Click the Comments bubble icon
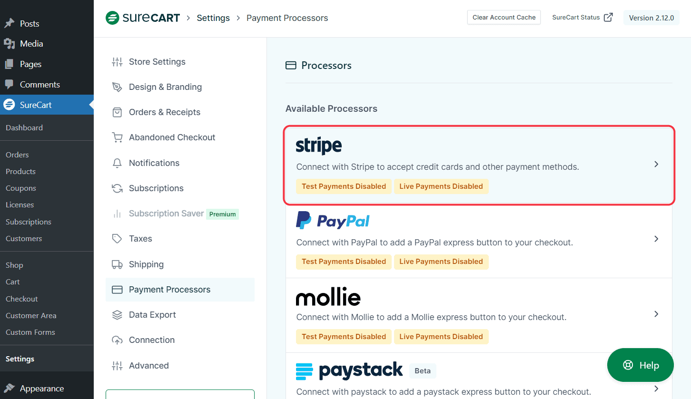Screen dimensions: 691x399 [x=9, y=85]
